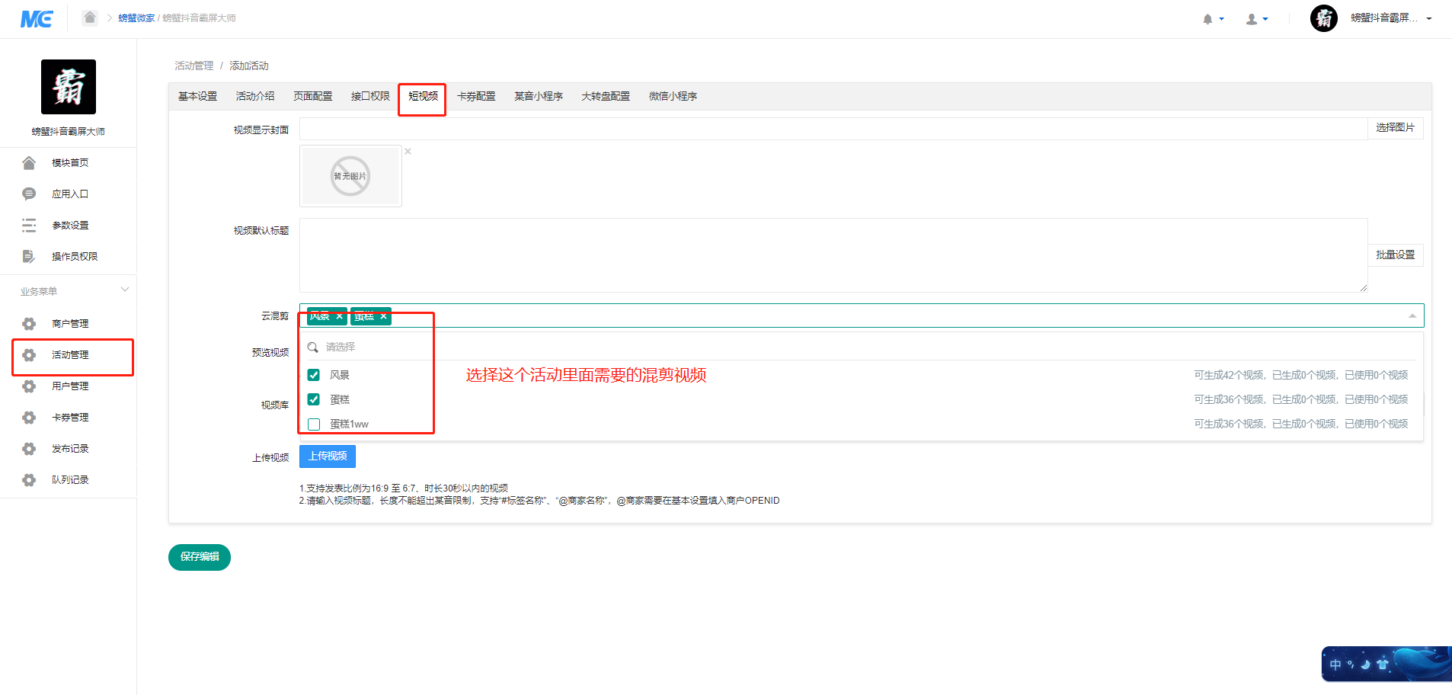Open the user profile silhouette icon

1251,19
